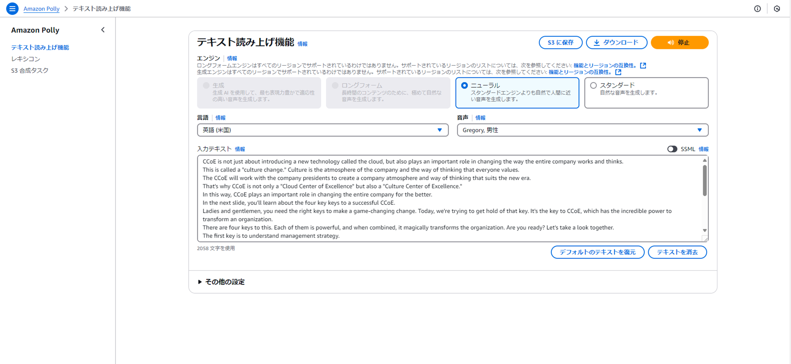Click the text box vertical scrollbar thumb
This screenshot has width=791, height=364.
[705, 180]
